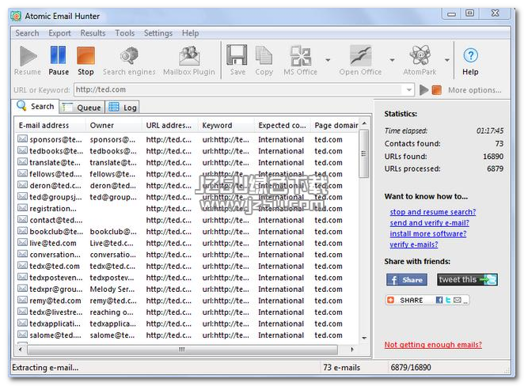Click the envelope icon for tedx@ted.com row
This screenshot has height=386, width=524.
(x=22, y=266)
